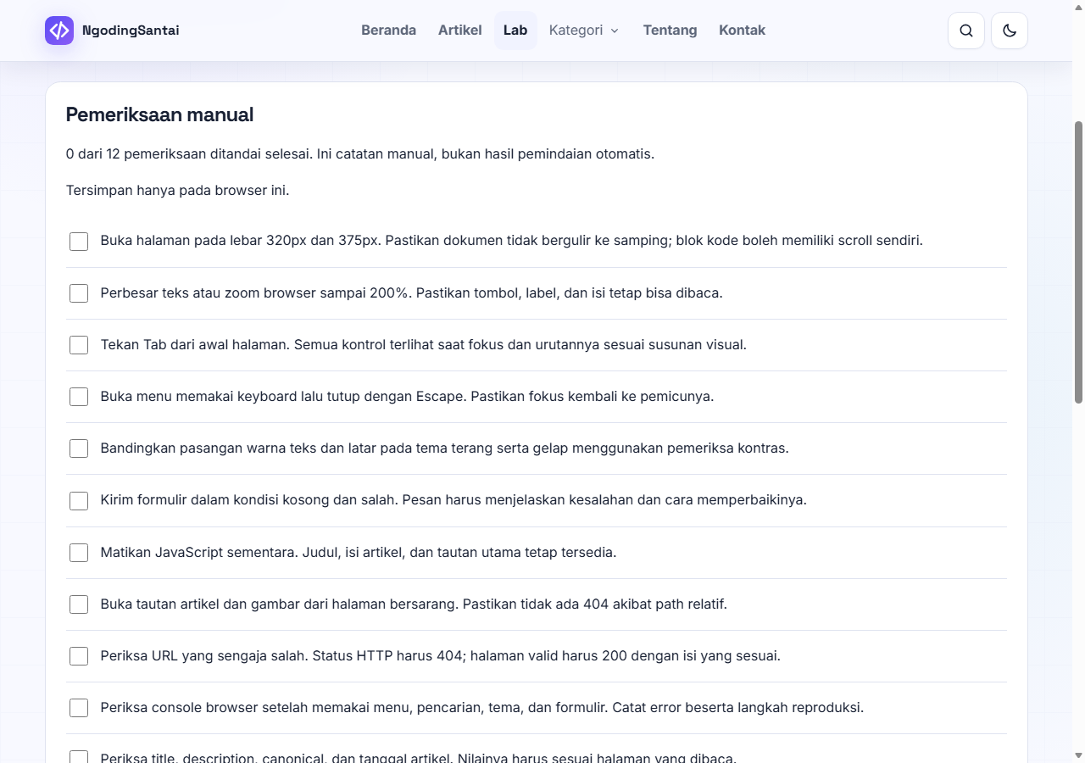Tick the console browser error checkbox

[79, 708]
